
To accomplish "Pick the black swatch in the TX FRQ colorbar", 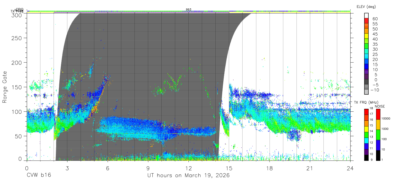I will pos(366,157).
